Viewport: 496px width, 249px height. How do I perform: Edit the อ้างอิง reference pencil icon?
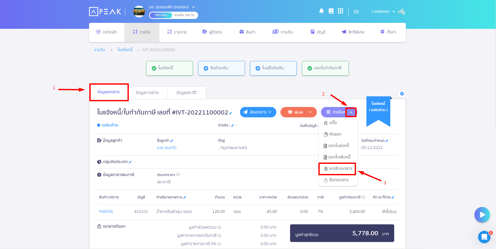pos(232,125)
